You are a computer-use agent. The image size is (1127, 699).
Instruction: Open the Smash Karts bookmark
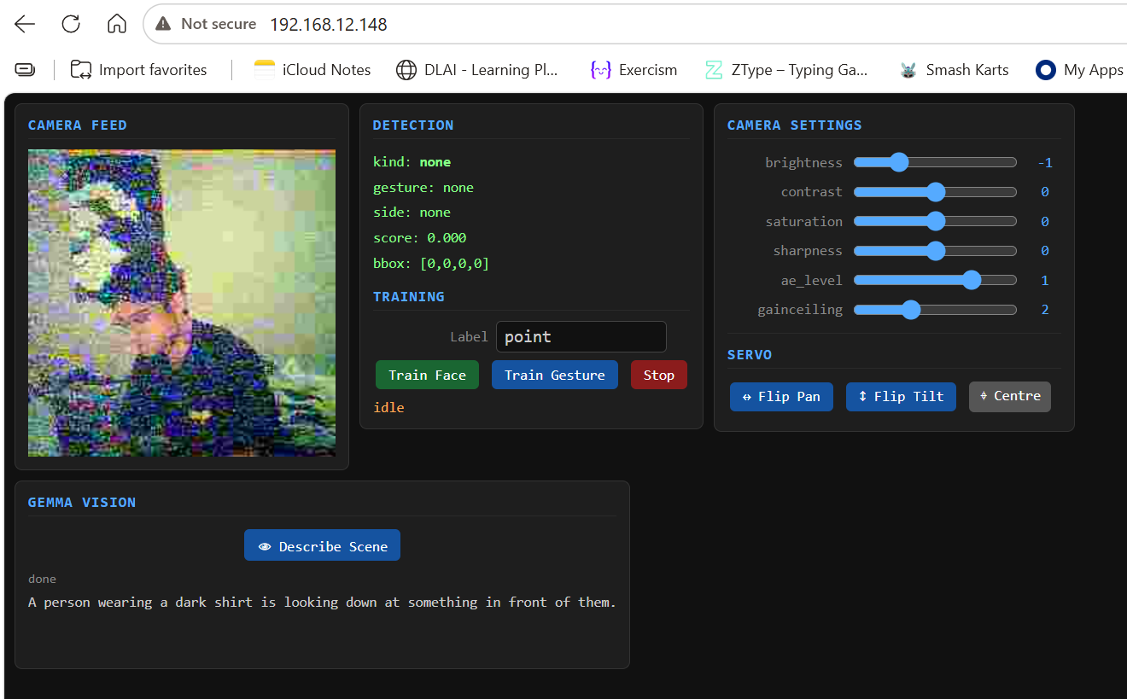954,70
